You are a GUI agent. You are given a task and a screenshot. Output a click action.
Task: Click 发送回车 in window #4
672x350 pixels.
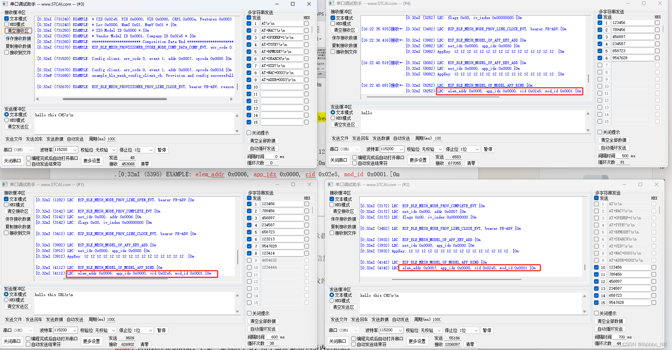[x=361, y=138]
